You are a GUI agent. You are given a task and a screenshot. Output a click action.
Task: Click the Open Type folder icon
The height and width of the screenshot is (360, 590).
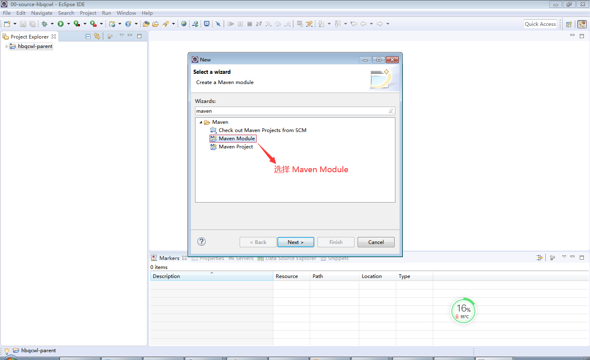tap(146, 24)
